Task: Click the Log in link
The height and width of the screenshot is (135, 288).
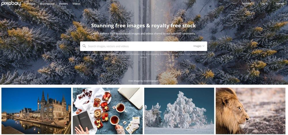Action: (x=264, y=3)
